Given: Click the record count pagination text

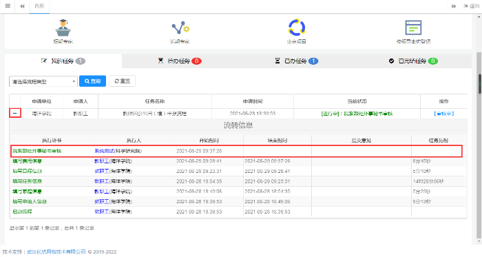Looking at the screenshot, I should pyautogui.click(x=52, y=228).
